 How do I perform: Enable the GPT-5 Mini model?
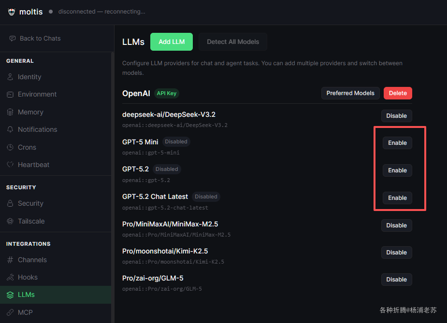click(x=397, y=143)
